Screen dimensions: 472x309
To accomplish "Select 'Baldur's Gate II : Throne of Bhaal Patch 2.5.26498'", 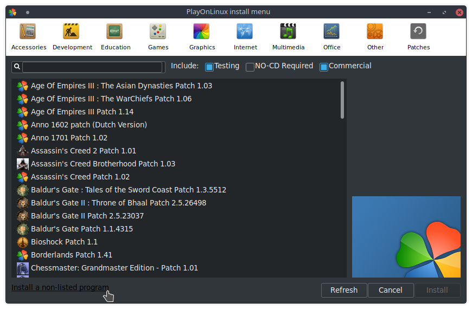I will click(119, 203).
